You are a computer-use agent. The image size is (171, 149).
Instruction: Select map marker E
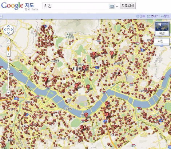pyautogui.click(x=84, y=69)
